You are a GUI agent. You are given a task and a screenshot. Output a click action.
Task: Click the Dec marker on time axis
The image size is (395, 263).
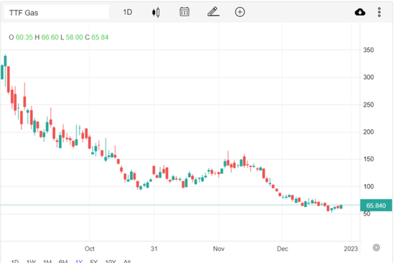point(282,249)
